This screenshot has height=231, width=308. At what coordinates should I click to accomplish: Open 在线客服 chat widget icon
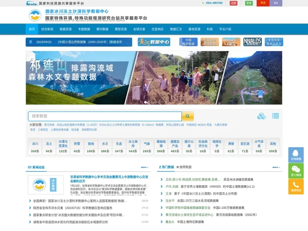click(x=296, y=155)
